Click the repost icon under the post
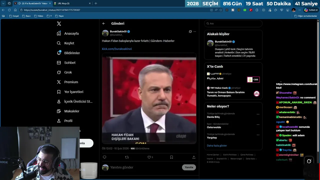320x180 pixels. pyautogui.click(x=127, y=157)
